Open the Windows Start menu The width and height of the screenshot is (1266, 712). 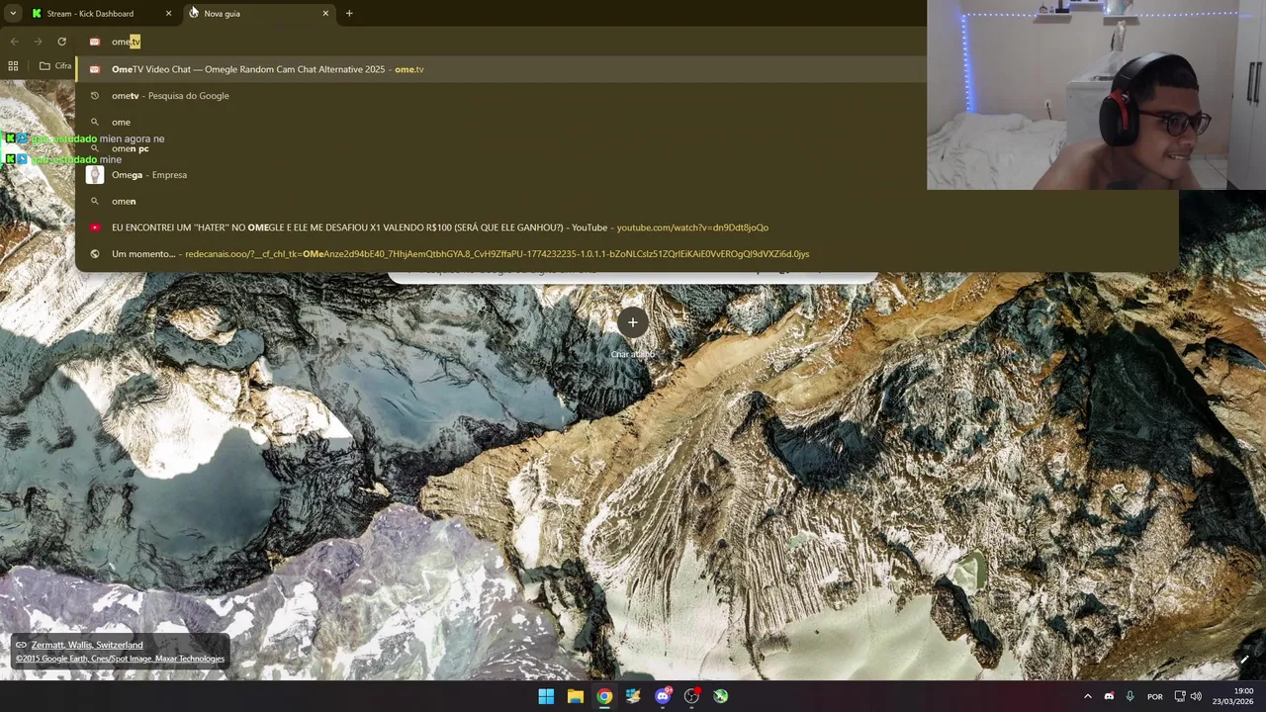pos(546,696)
